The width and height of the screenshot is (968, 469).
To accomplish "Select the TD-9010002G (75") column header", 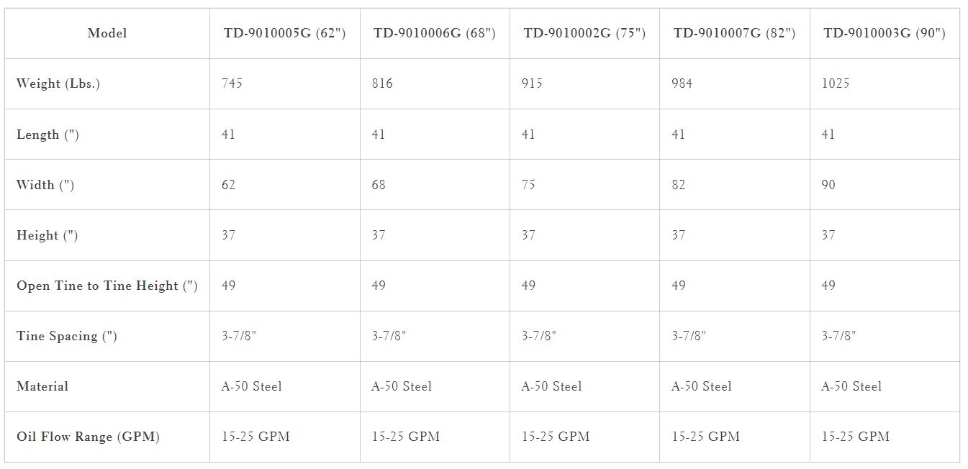I will [x=584, y=33].
